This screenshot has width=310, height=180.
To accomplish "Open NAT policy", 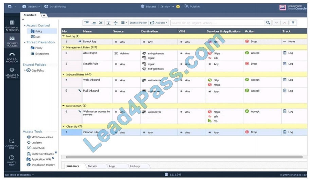I will pyautogui.click(x=36, y=37).
